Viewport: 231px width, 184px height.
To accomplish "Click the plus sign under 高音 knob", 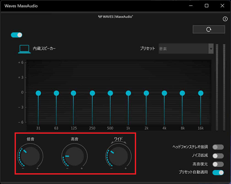I will pos(82,169).
